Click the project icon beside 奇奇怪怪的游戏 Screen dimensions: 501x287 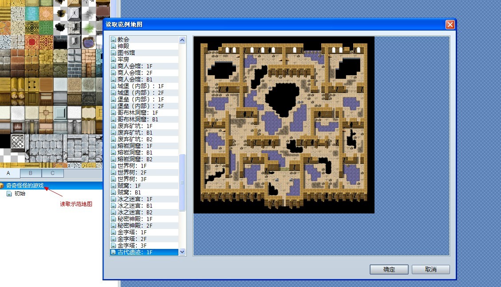click(2, 185)
